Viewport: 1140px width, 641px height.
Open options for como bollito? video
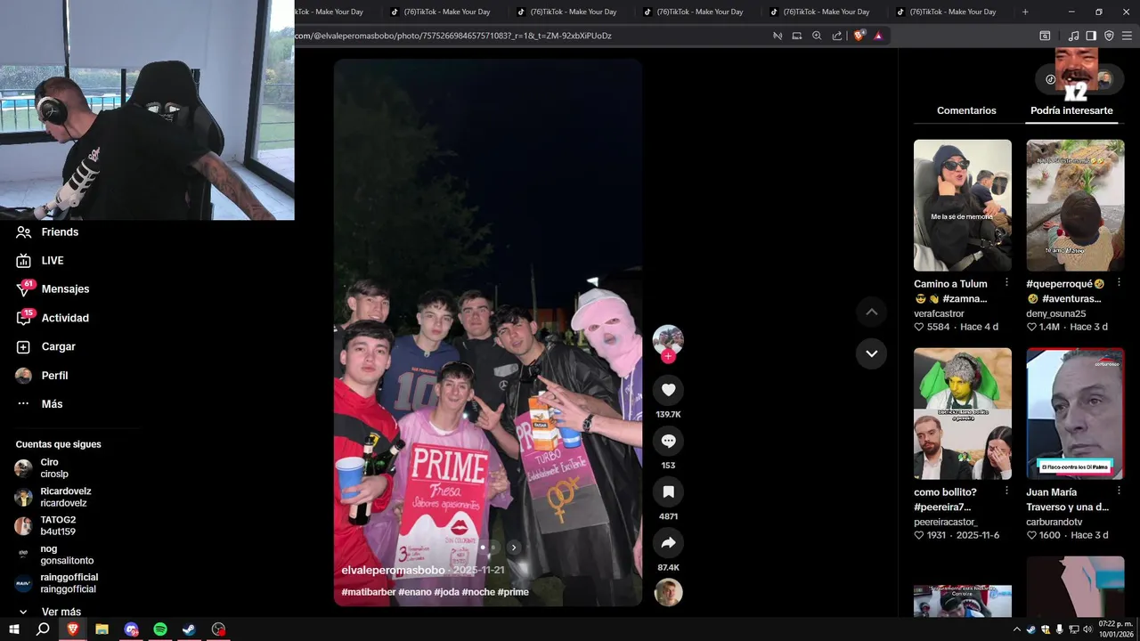tap(1006, 491)
